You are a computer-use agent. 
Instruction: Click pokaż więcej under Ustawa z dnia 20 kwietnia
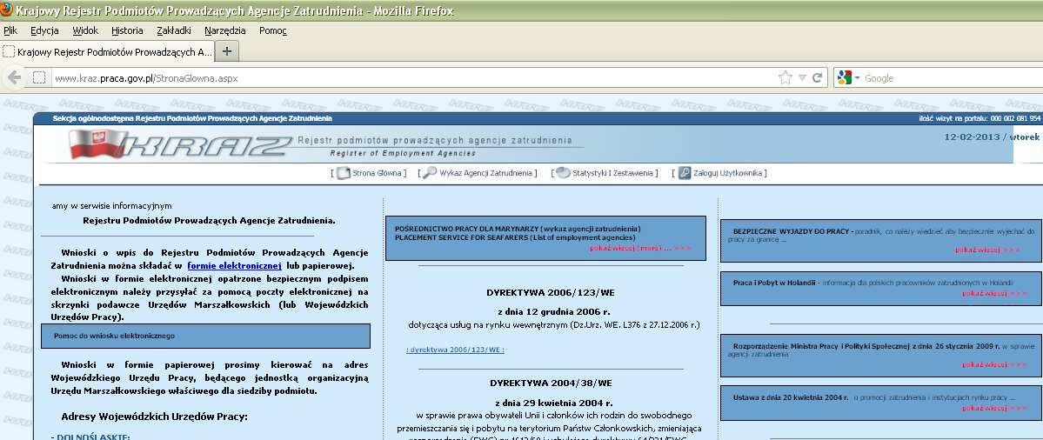[994, 408]
